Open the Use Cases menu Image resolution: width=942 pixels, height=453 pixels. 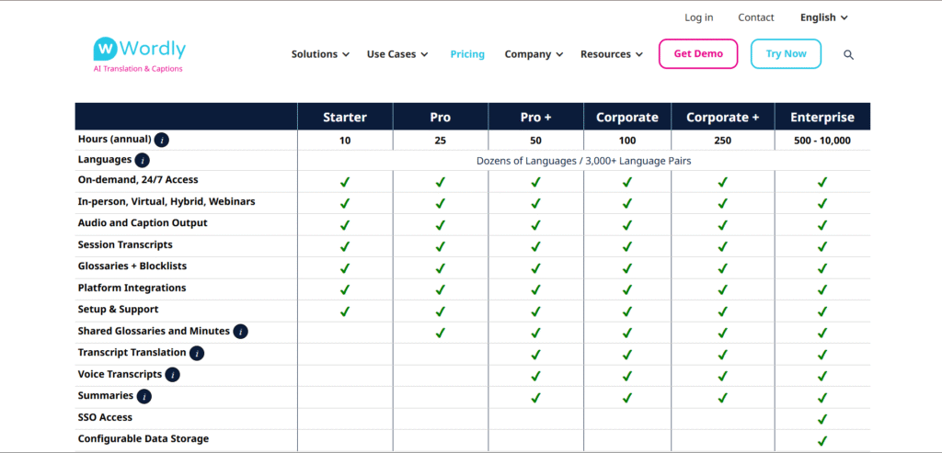click(397, 54)
